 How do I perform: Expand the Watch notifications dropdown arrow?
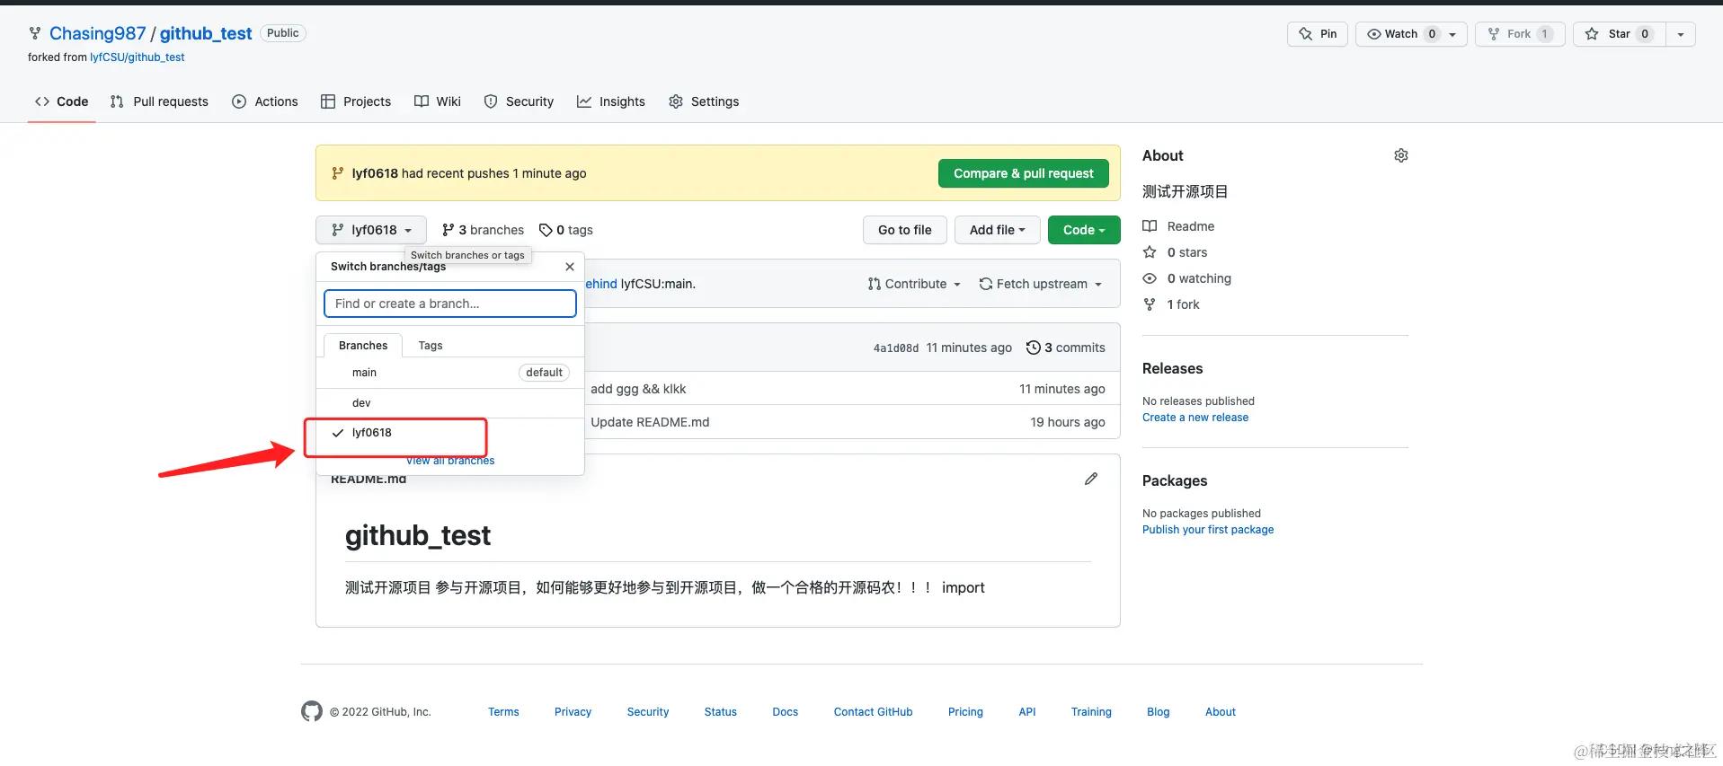coord(1452,34)
